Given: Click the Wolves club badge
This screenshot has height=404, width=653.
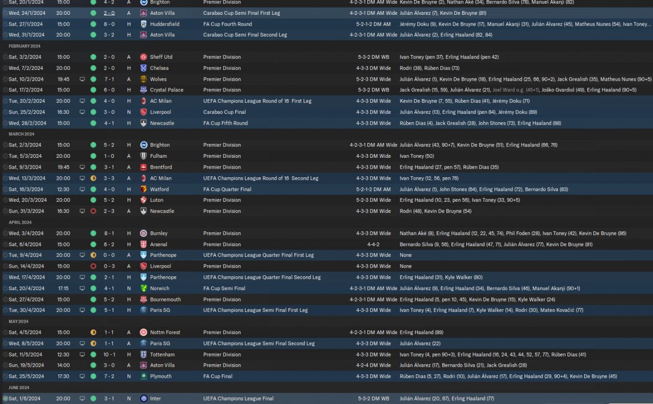Looking at the screenshot, I should 144,79.
